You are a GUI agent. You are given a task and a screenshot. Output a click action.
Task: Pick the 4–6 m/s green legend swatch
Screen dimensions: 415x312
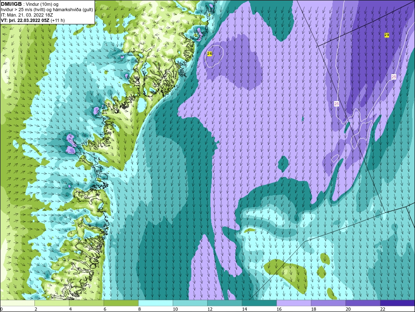[x=86, y=303]
